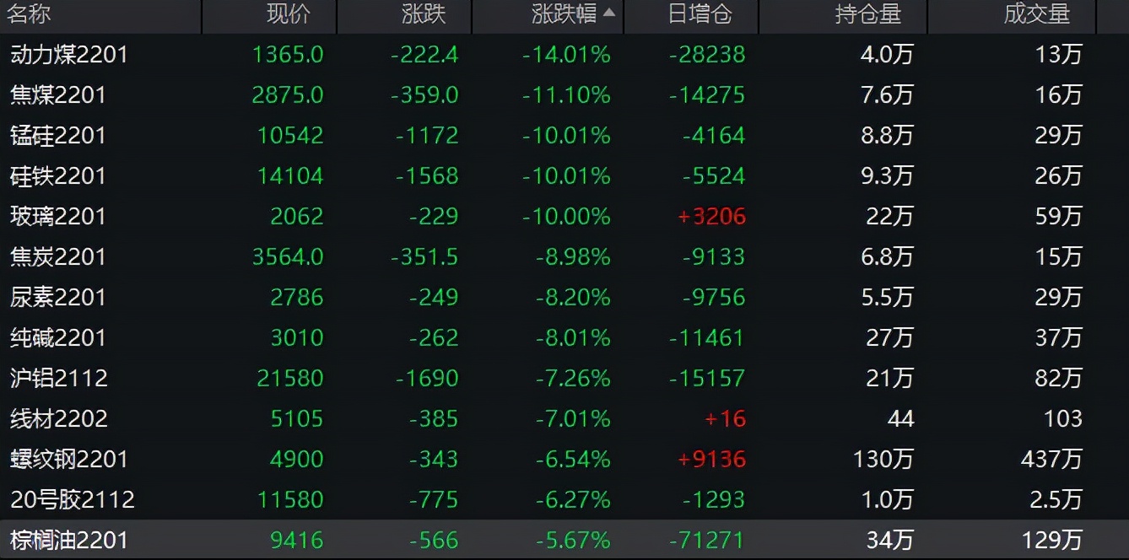Select the 锰硅2201 contract name

click(x=58, y=136)
